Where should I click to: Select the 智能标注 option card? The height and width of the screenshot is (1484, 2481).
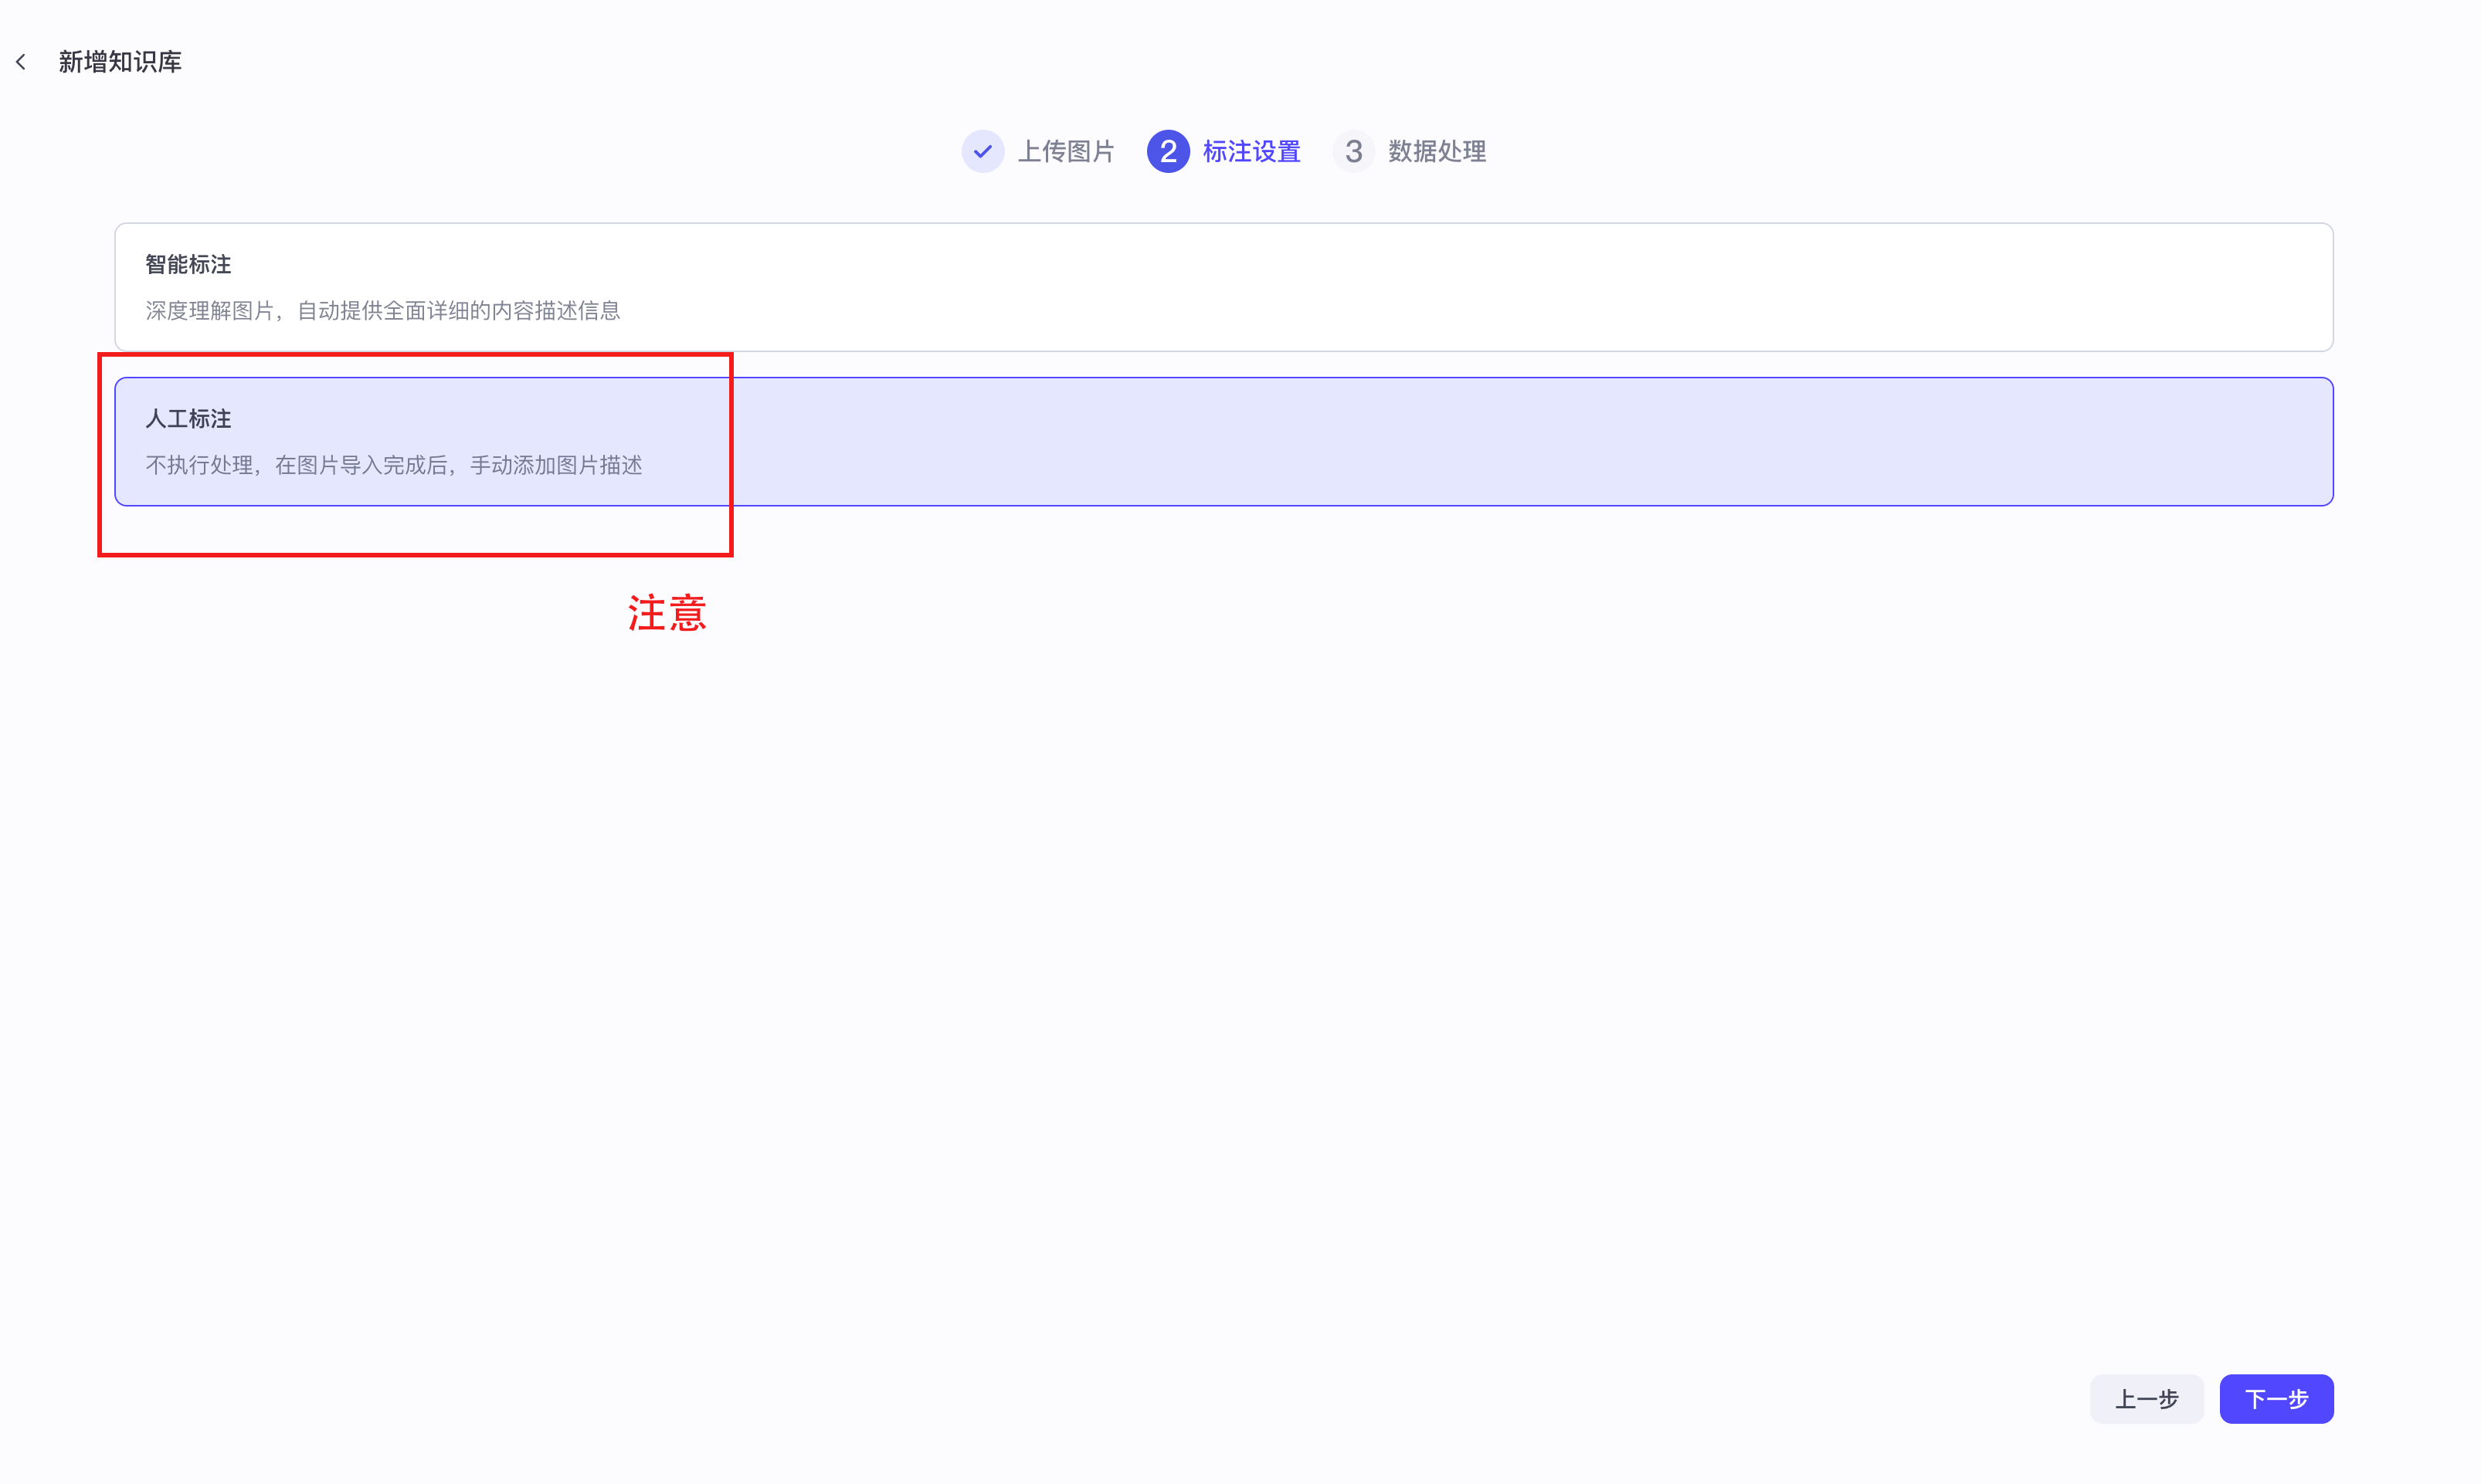coord(1223,287)
